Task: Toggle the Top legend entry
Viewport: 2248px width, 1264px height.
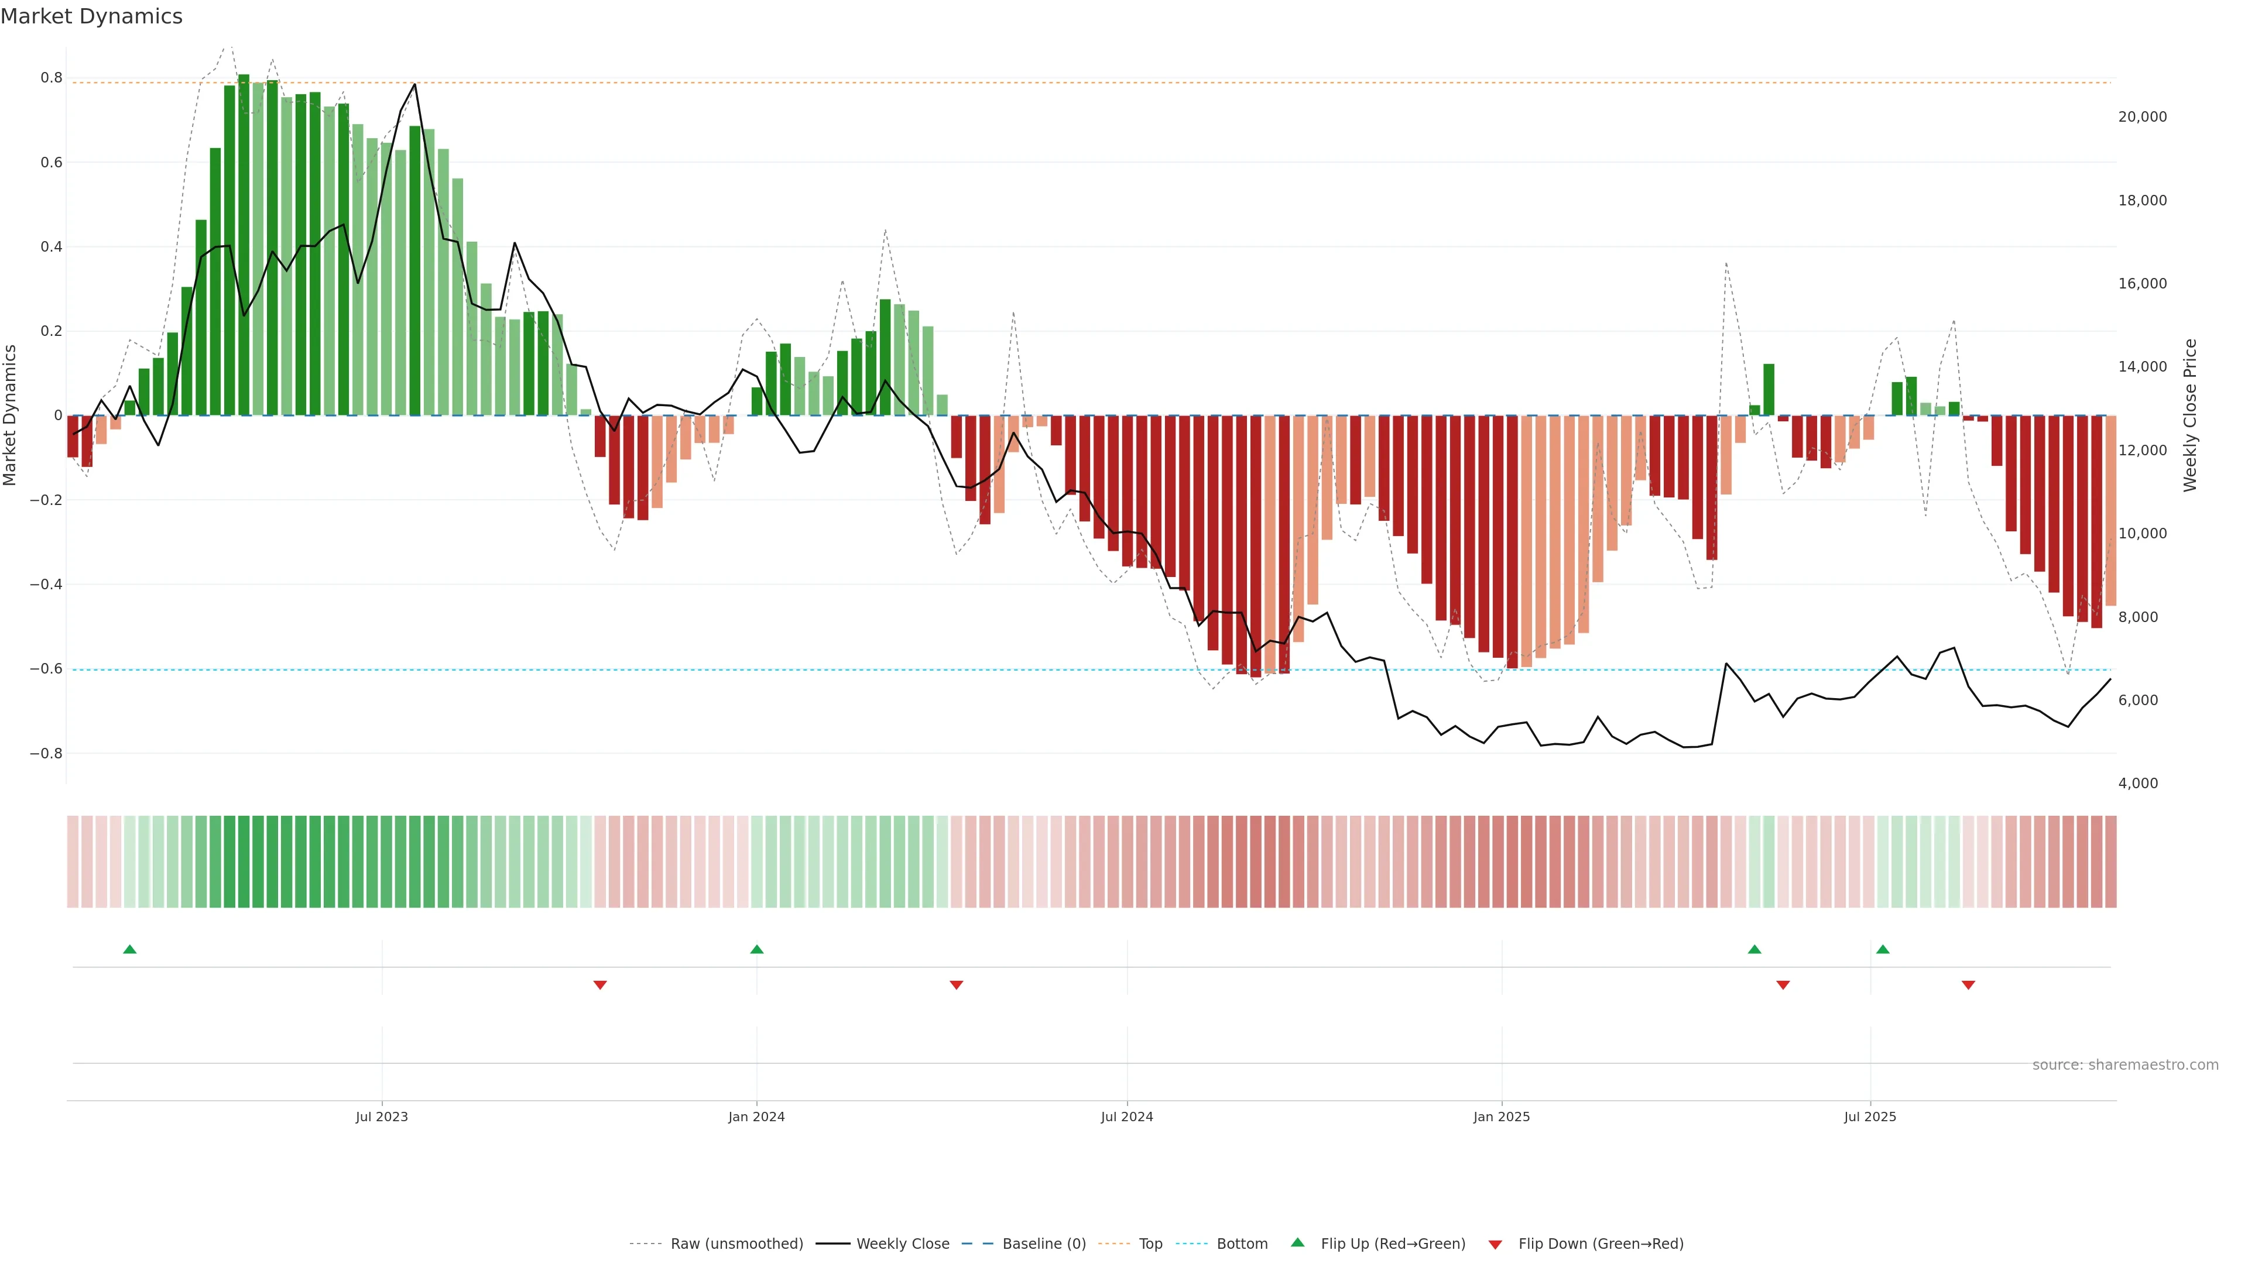Action: (x=1150, y=1244)
